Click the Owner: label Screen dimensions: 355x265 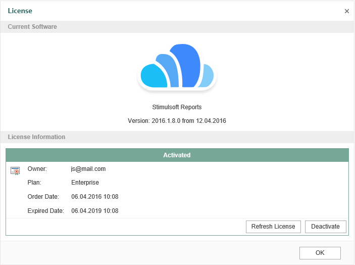[37, 169]
